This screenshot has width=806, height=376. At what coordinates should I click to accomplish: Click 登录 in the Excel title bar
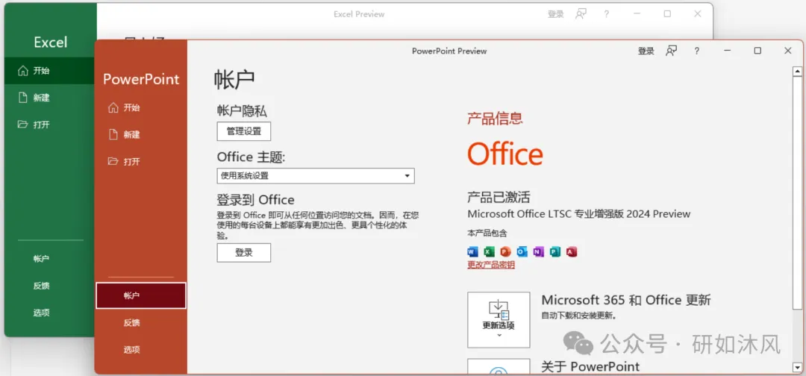pos(556,14)
